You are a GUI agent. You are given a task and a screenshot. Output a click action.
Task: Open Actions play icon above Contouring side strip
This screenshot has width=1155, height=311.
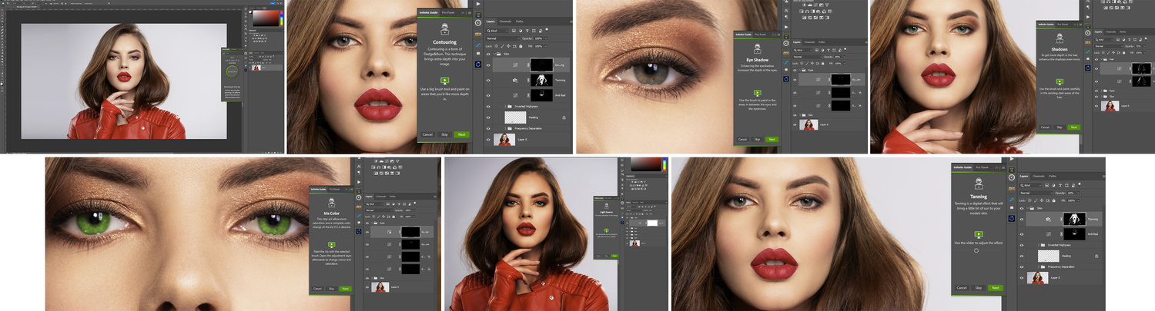[478, 4]
